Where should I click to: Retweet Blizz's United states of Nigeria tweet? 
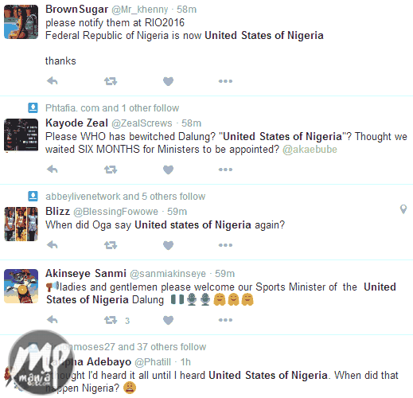pyautogui.click(x=111, y=245)
